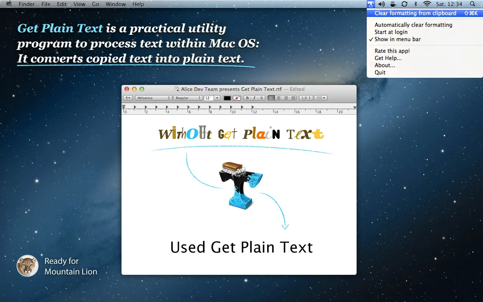Select justified text alignment
The height and width of the screenshot is (302, 483).
[293, 98]
